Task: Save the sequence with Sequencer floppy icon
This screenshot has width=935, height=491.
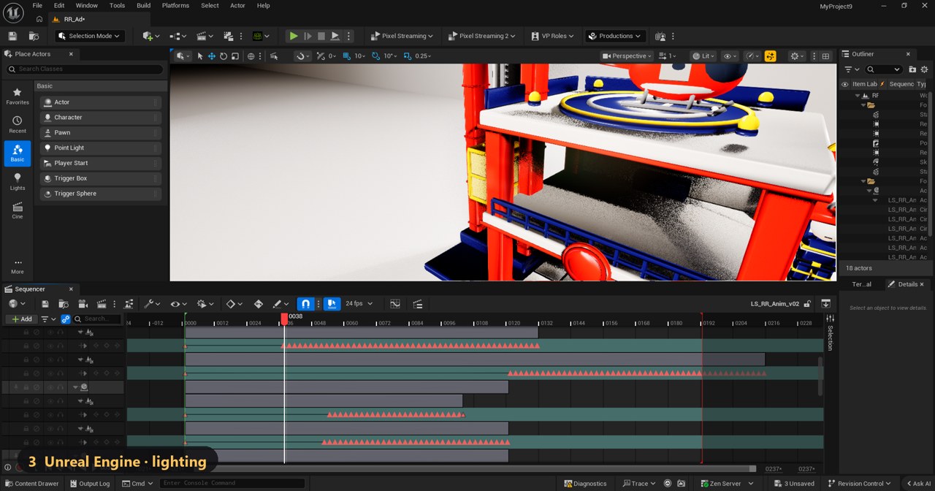Action: [45, 304]
